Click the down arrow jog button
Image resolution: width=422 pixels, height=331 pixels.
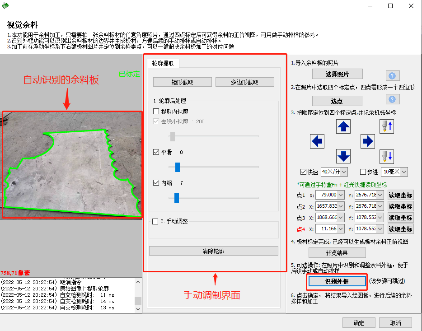tap(344, 156)
